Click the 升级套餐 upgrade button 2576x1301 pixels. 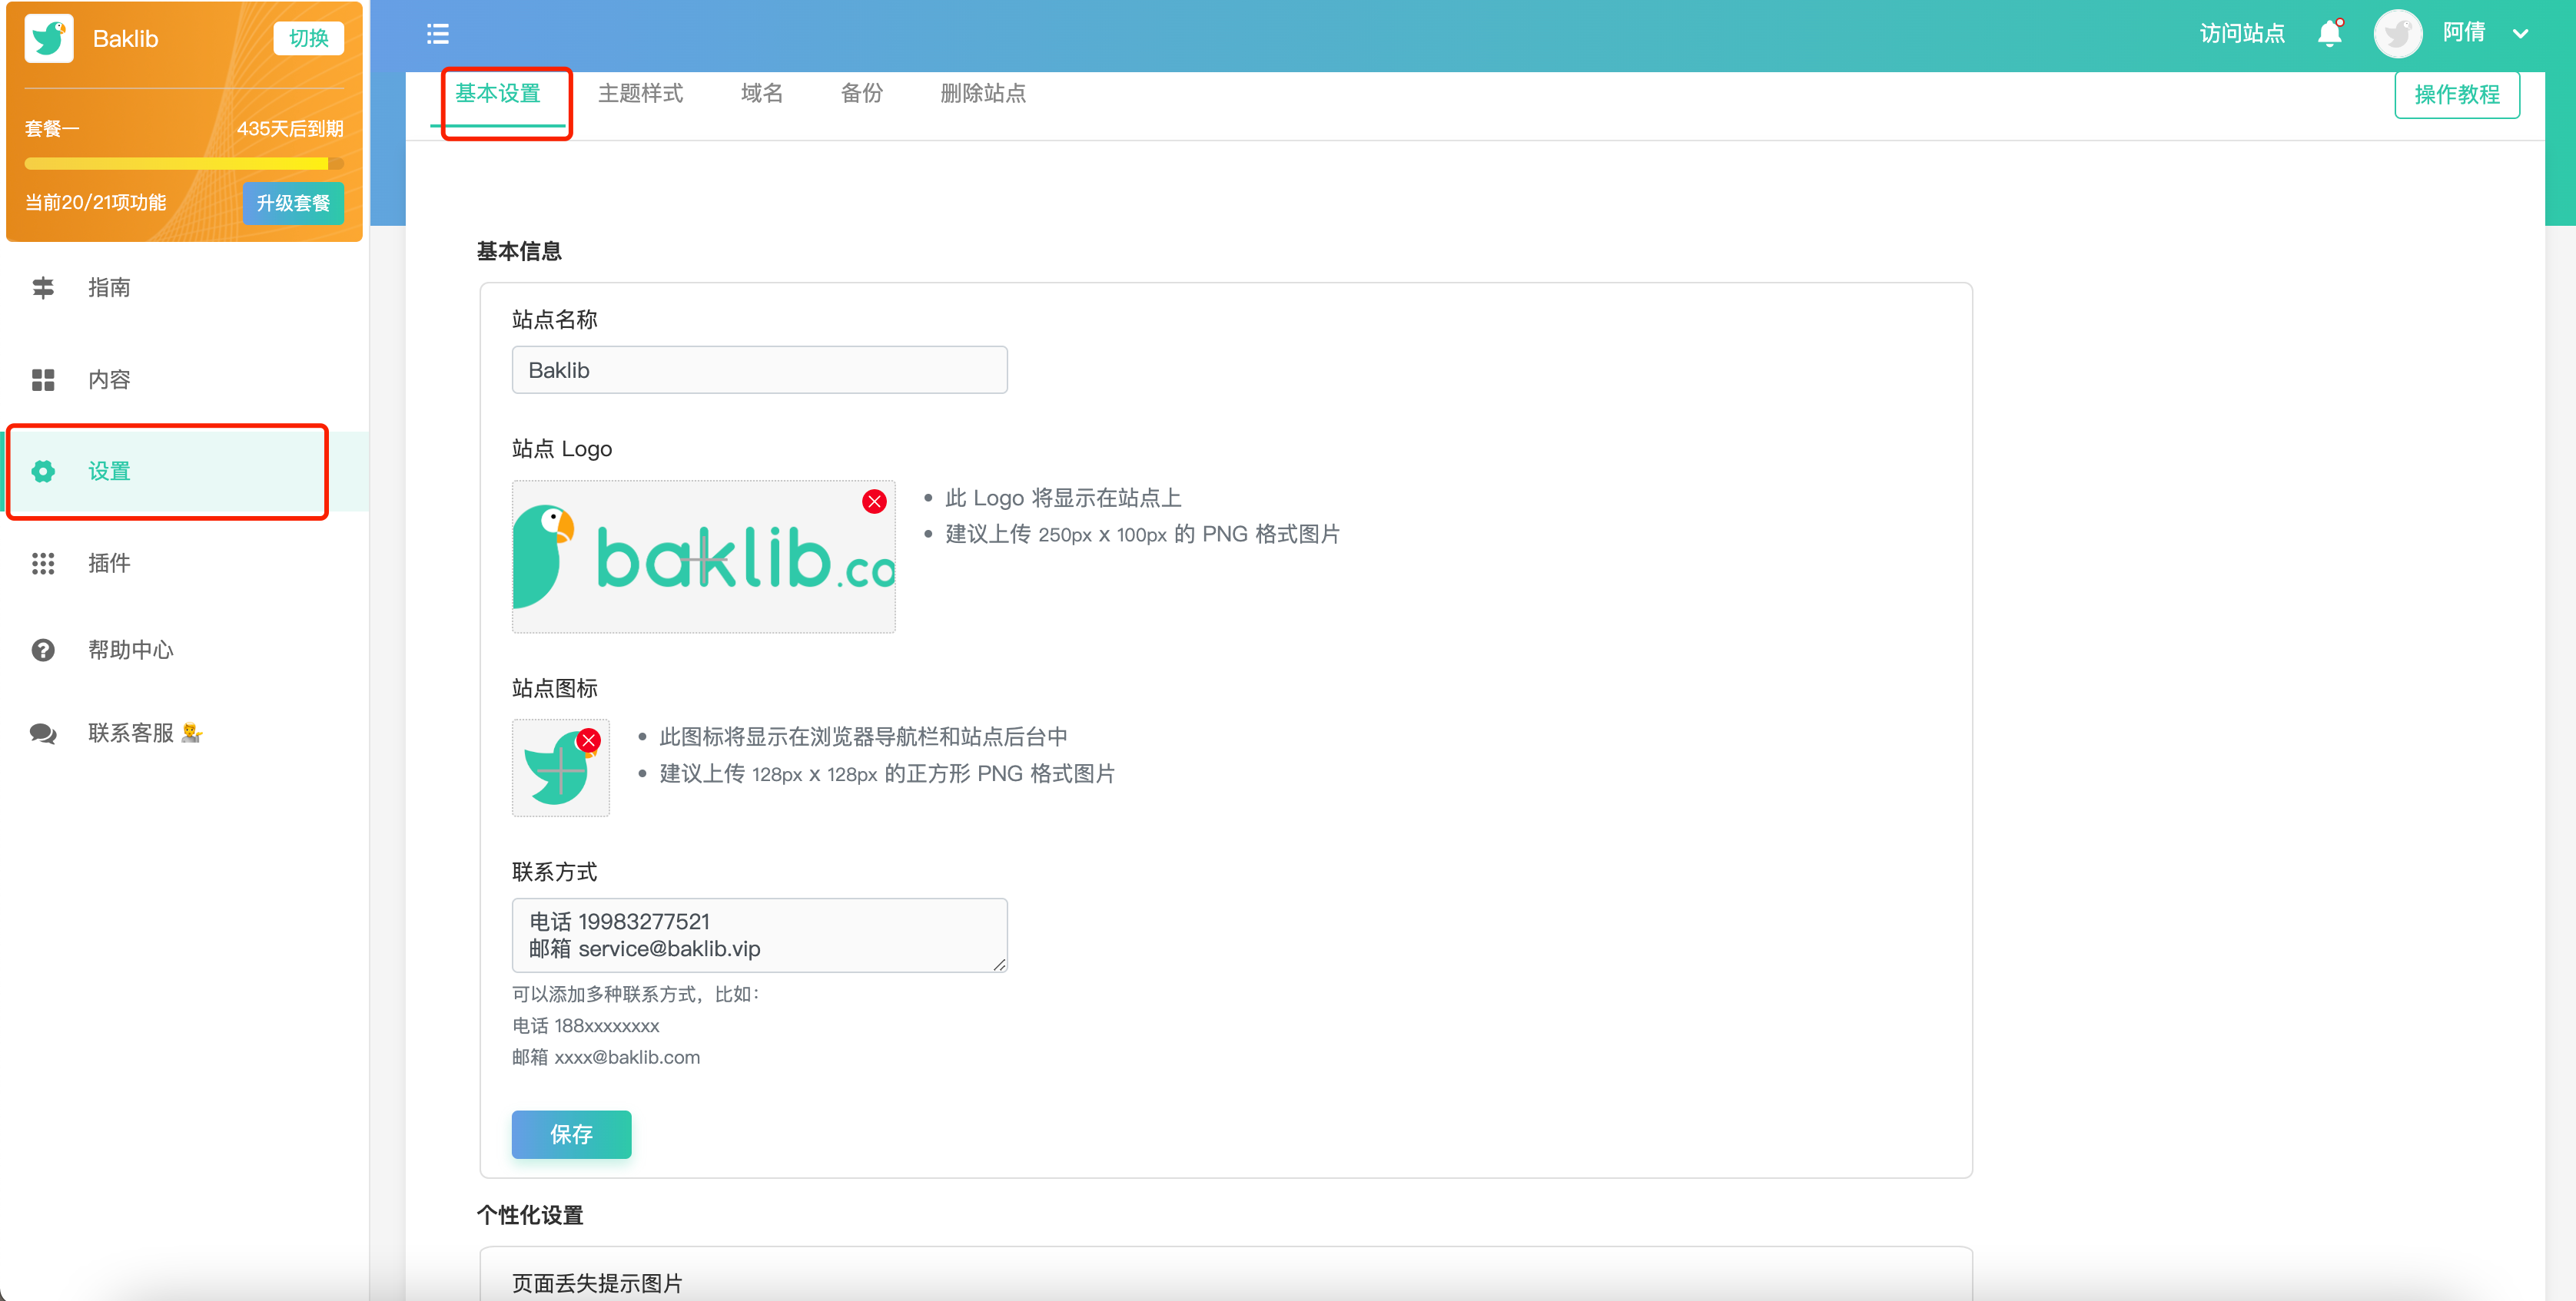pos(293,203)
